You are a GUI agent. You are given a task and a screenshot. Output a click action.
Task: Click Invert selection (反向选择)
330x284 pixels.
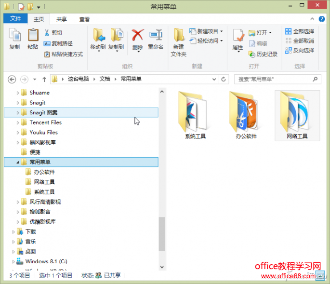pos(300,50)
